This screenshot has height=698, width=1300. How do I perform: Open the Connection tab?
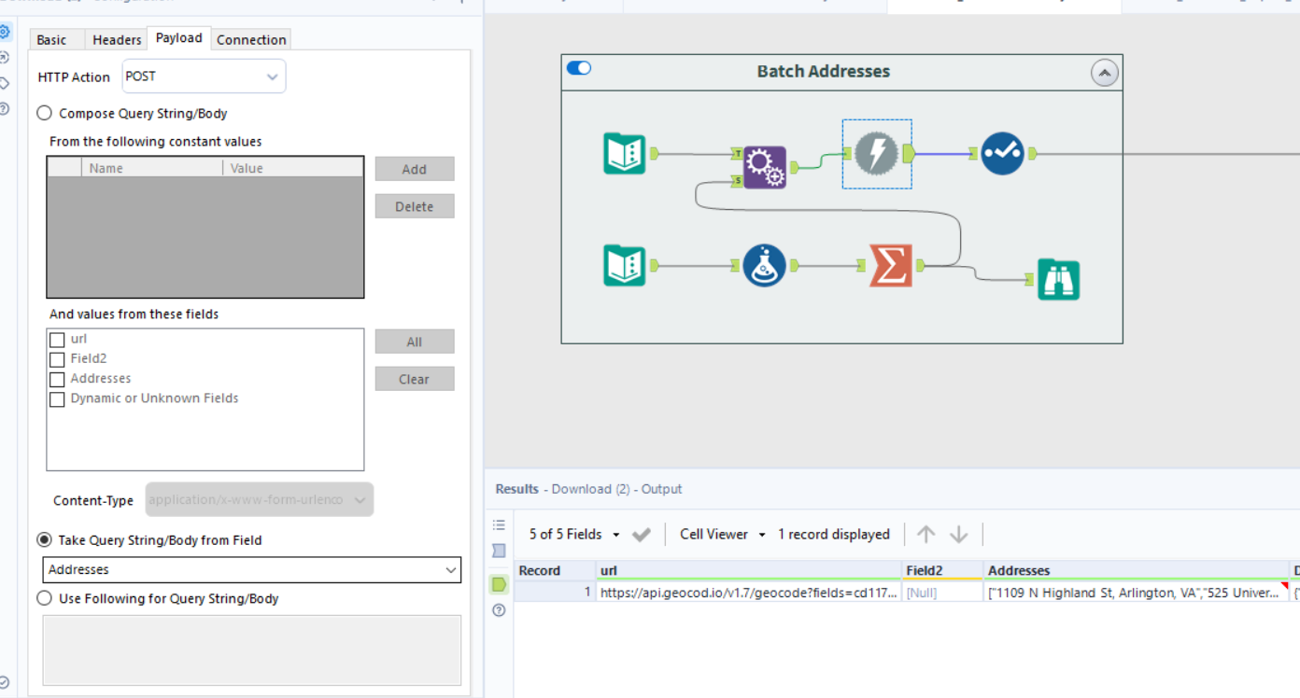pos(250,39)
